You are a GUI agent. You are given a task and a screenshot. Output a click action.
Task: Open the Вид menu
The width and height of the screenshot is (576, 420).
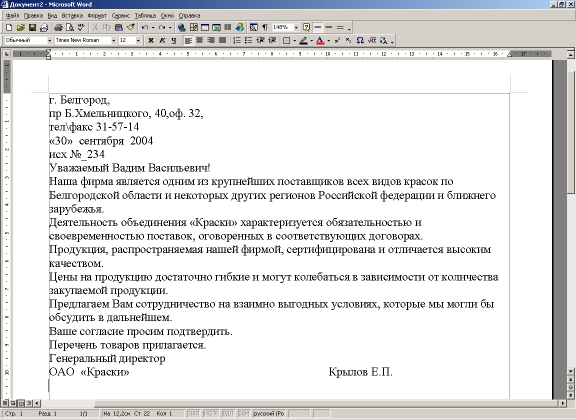(x=52, y=15)
